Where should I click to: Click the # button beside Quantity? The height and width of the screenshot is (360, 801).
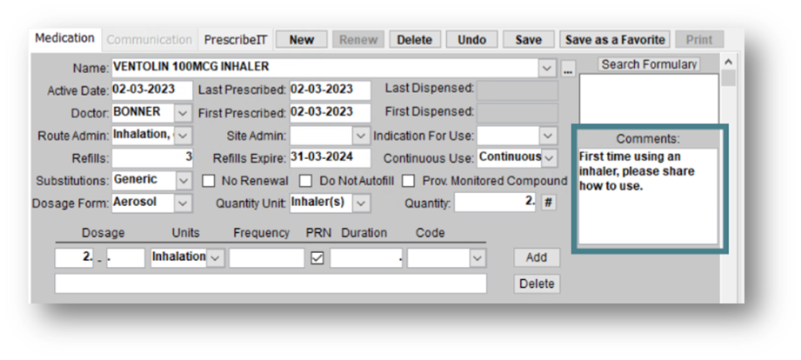pyautogui.click(x=548, y=203)
